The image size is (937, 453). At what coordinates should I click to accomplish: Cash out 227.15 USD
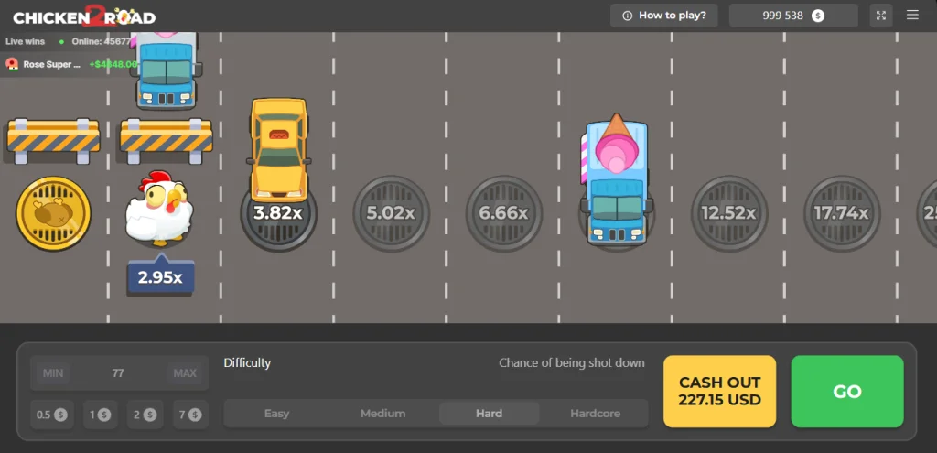click(719, 392)
